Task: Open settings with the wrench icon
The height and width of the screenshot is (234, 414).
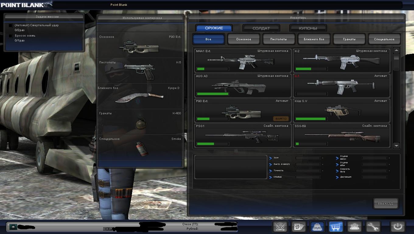Action: pyautogui.click(x=373, y=227)
